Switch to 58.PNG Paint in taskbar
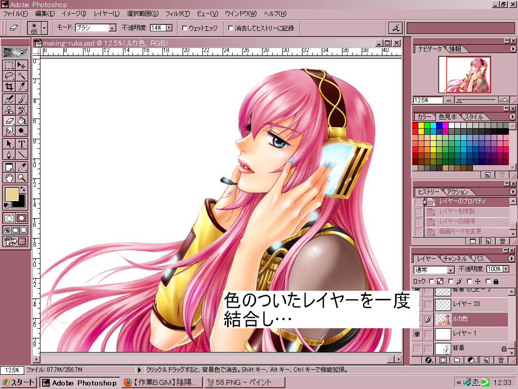Viewport: 518px width, 389px height. (245, 382)
